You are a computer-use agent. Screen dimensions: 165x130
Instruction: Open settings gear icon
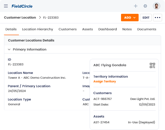(x=145, y=6)
